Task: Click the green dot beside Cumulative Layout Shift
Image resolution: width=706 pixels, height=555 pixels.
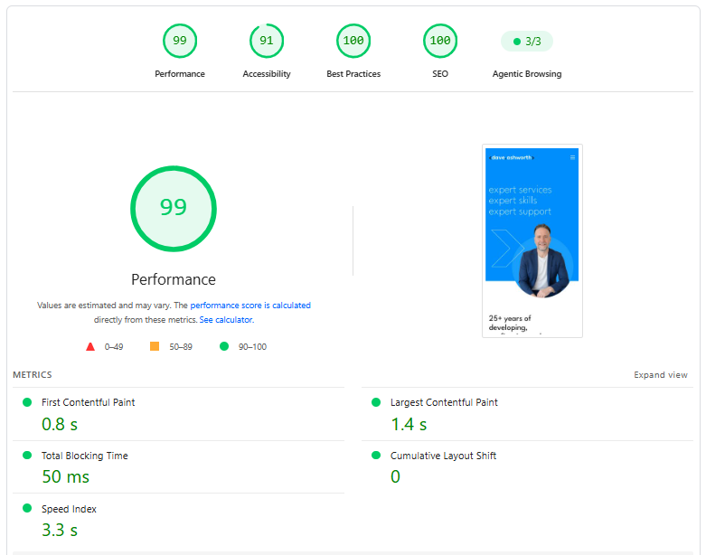Action: (376, 455)
